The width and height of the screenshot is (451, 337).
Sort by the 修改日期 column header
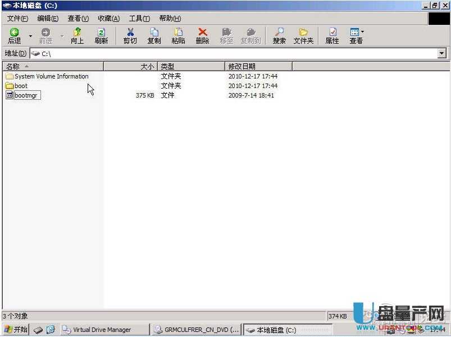point(242,66)
